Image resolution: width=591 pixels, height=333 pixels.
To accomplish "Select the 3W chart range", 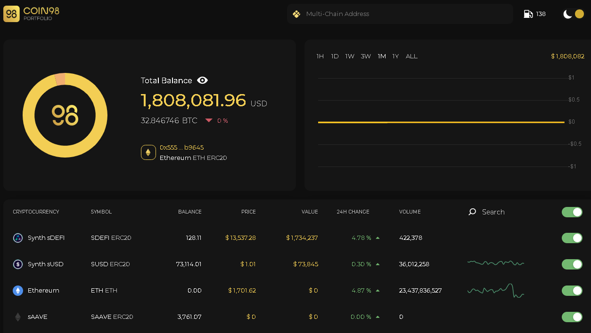I will point(366,56).
